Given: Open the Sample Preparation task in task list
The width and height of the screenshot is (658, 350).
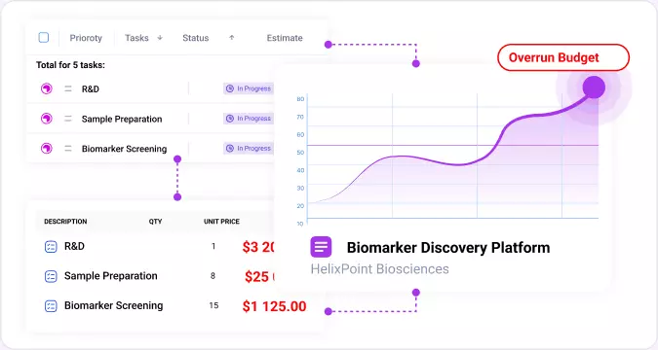Looking at the screenshot, I should click(122, 119).
